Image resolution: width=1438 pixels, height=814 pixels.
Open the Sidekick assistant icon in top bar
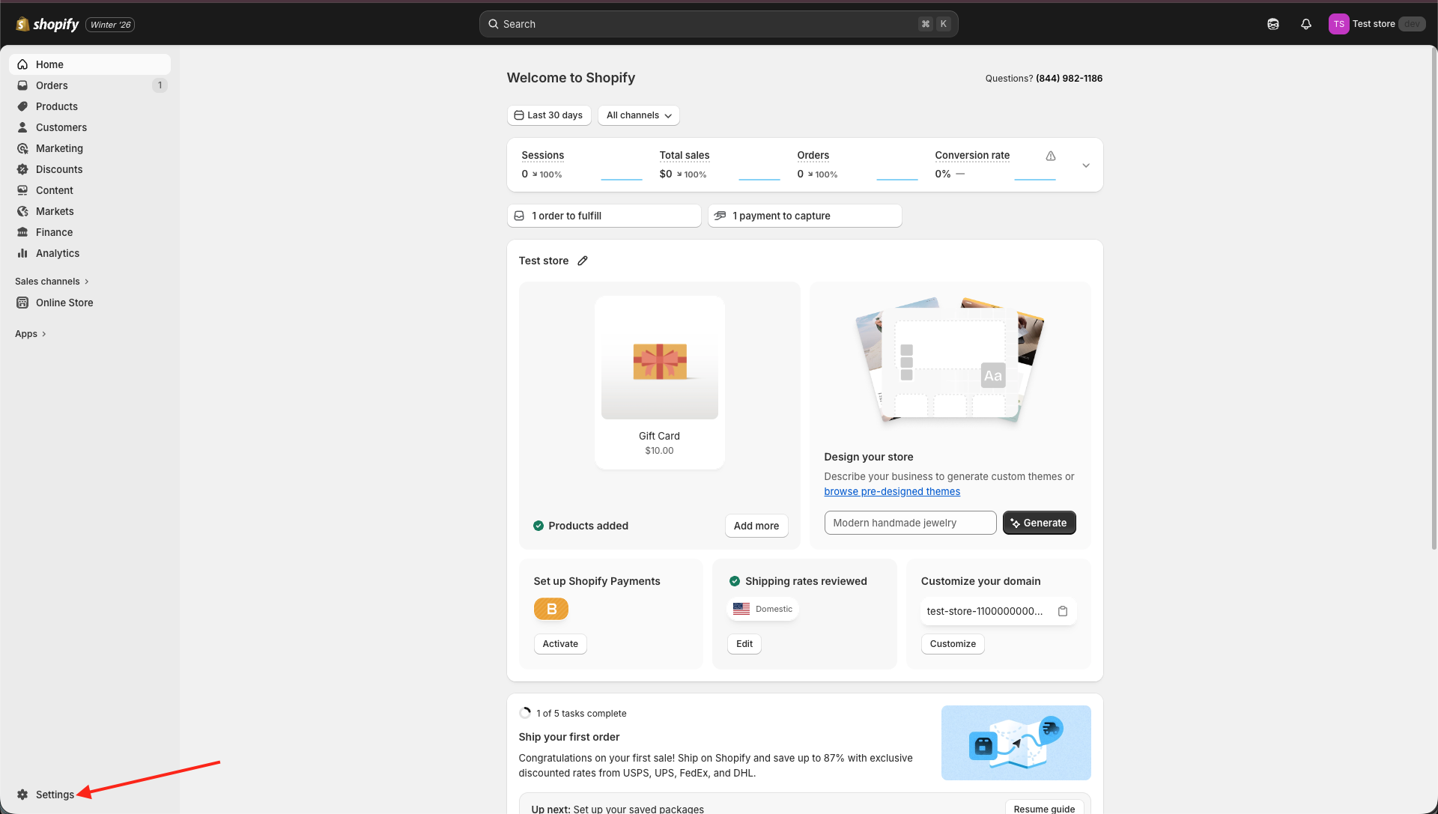coord(1272,24)
